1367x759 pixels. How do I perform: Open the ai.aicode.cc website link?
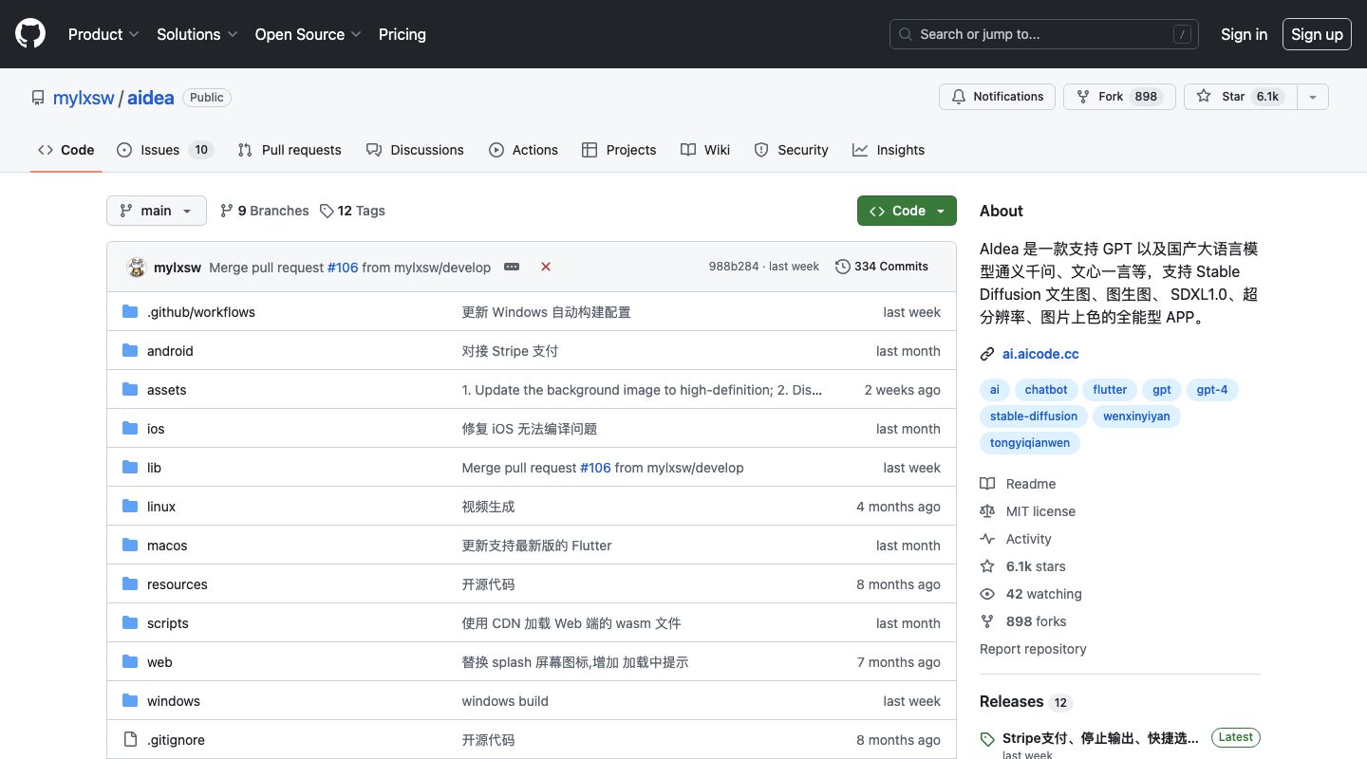click(1040, 354)
